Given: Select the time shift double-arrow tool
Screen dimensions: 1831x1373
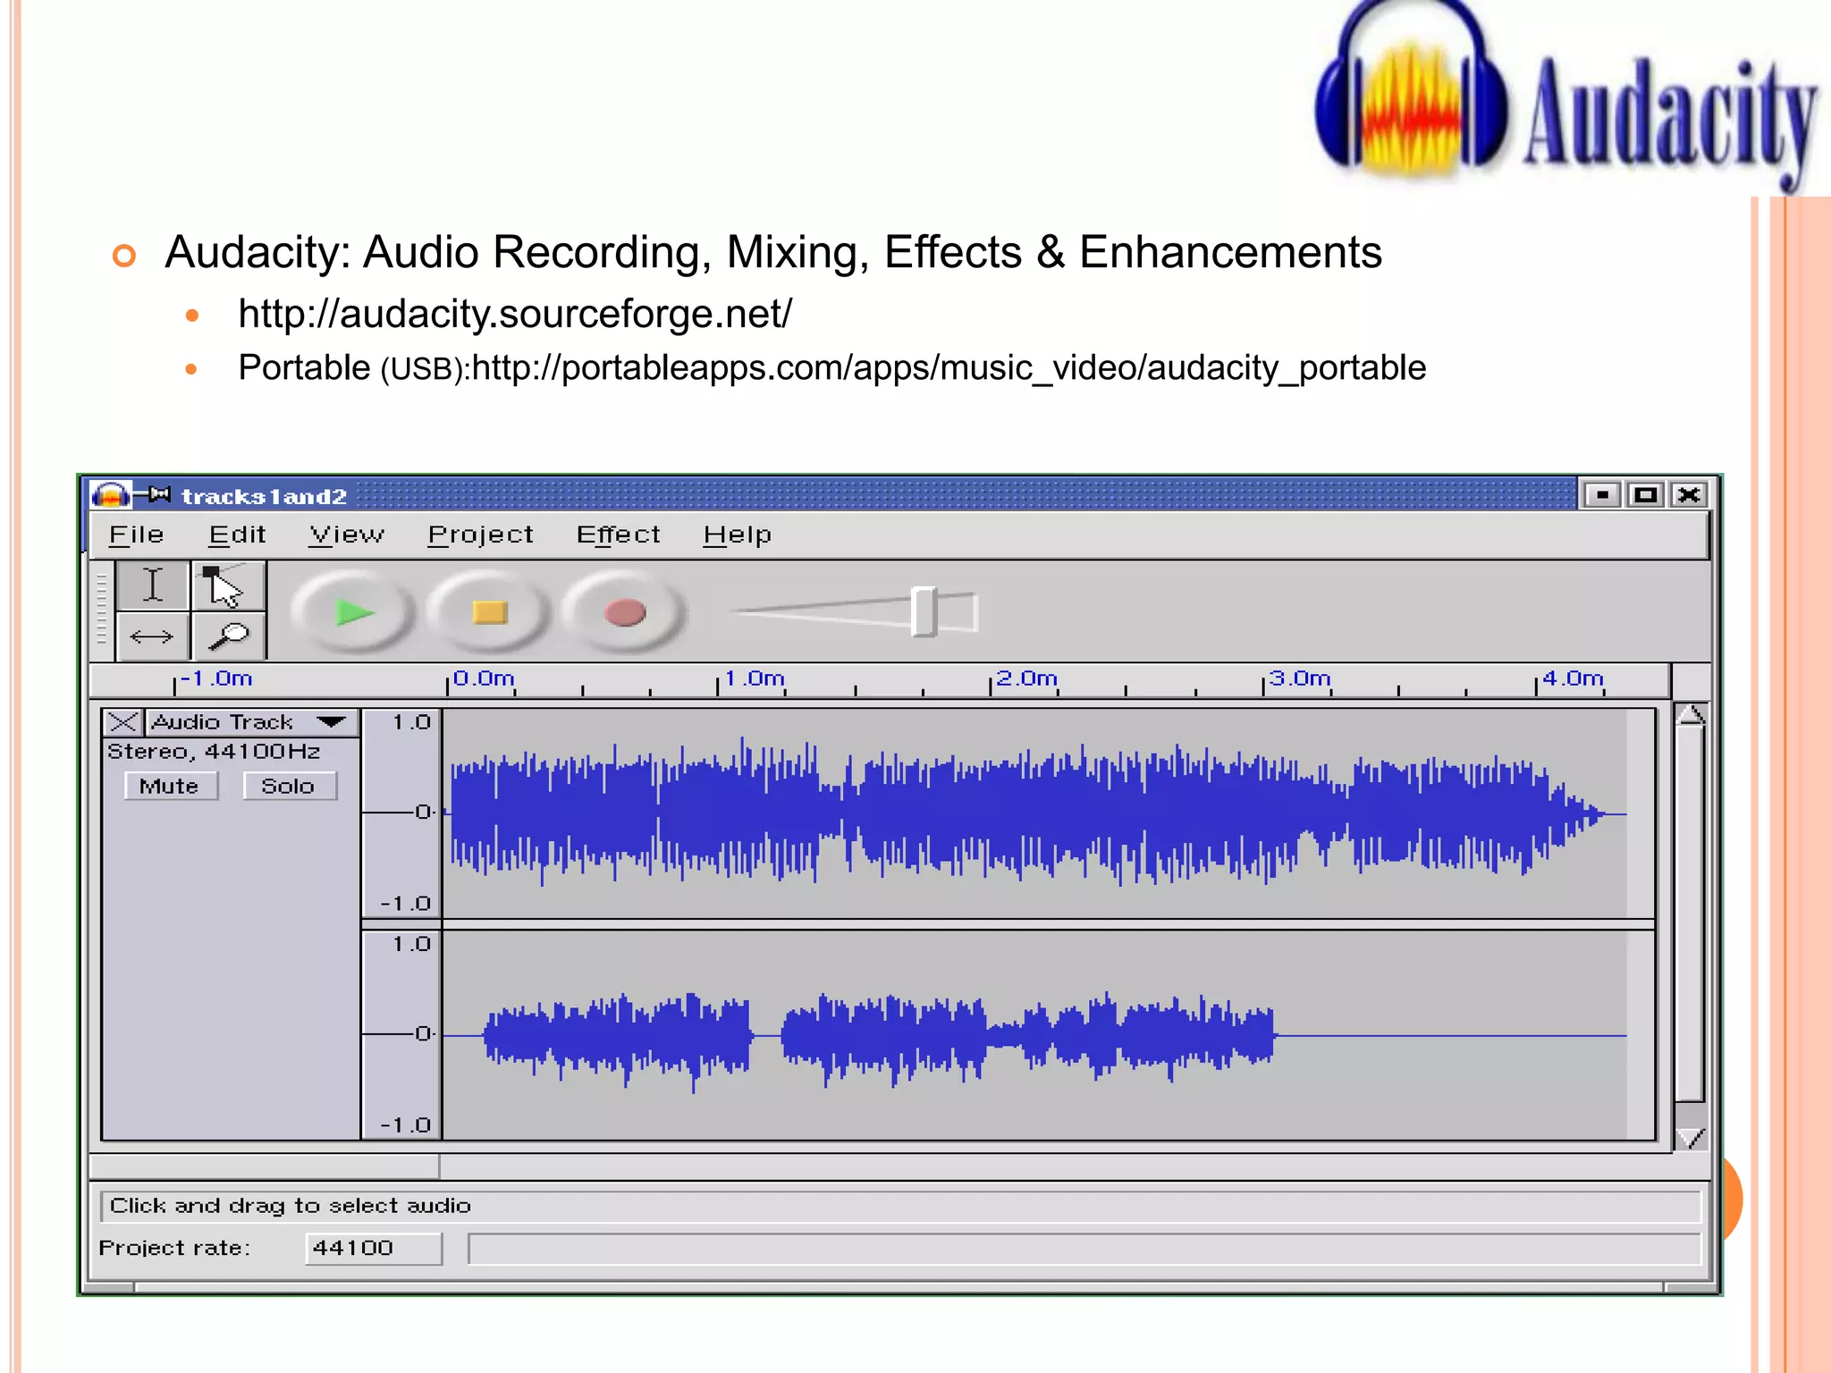Looking at the screenshot, I should click(153, 636).
